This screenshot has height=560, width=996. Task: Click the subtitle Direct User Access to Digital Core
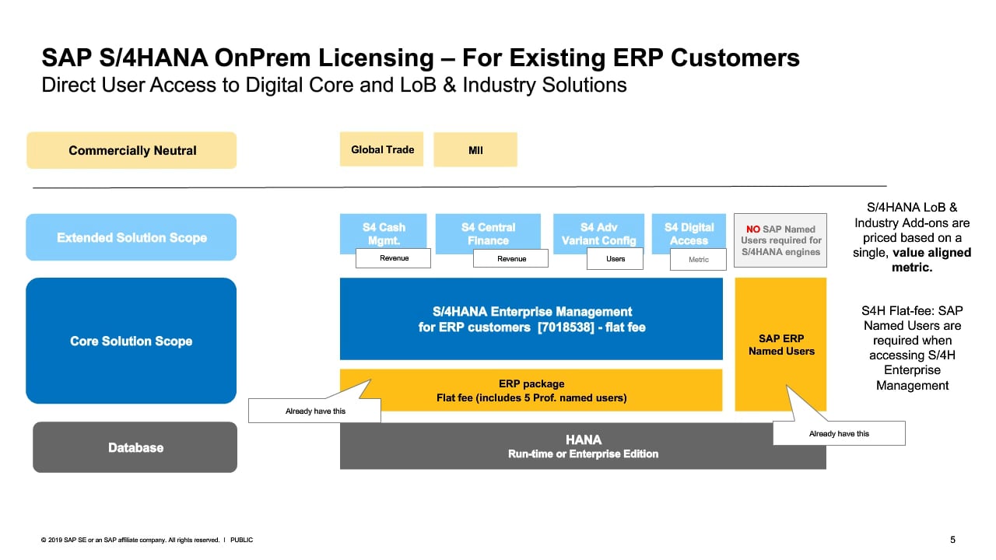334,84
